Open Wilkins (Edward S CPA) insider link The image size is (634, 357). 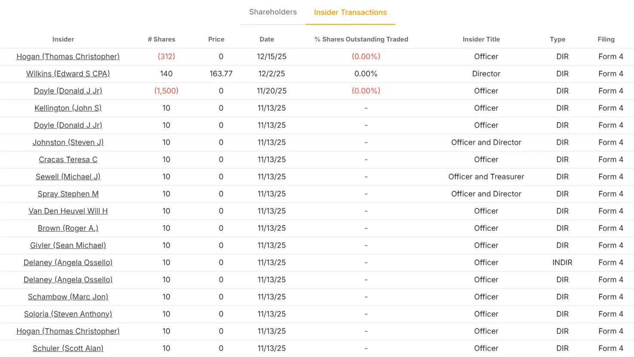click(68, 74)
